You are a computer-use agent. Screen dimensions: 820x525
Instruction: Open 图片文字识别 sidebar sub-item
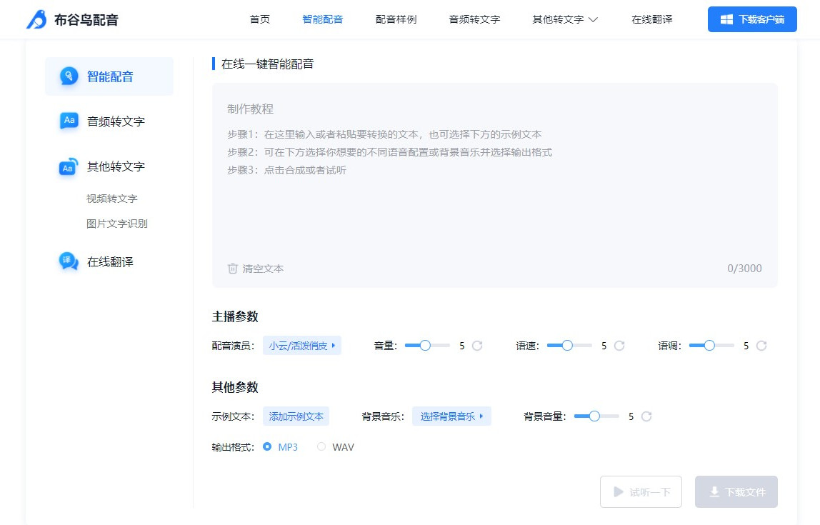pyautogui.click(x=117, y=224)
